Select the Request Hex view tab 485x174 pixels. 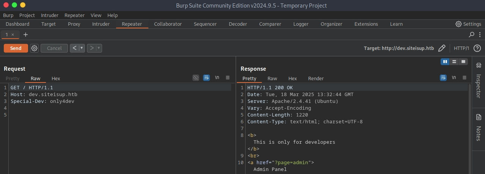coord(56,78)
